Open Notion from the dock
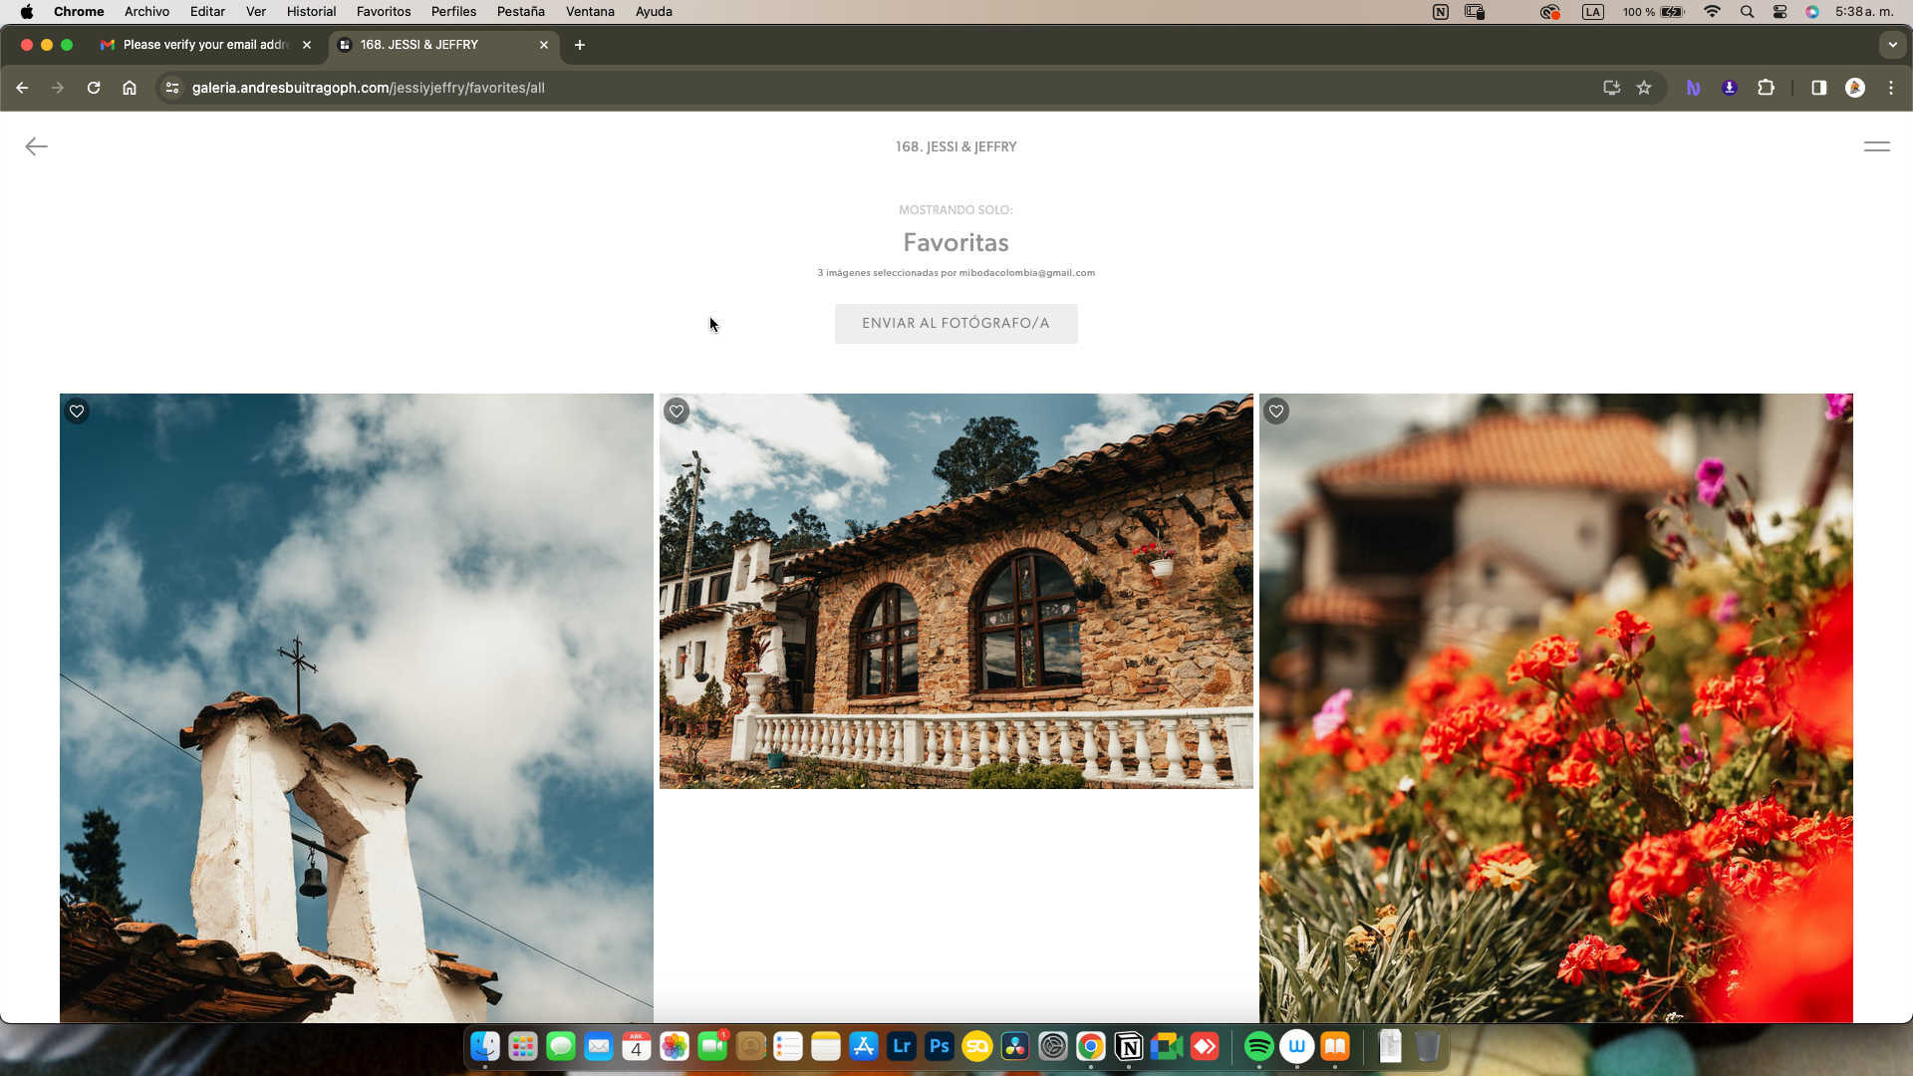Viewport: 1913px width, 1076px height. tap(1129, 1046)
